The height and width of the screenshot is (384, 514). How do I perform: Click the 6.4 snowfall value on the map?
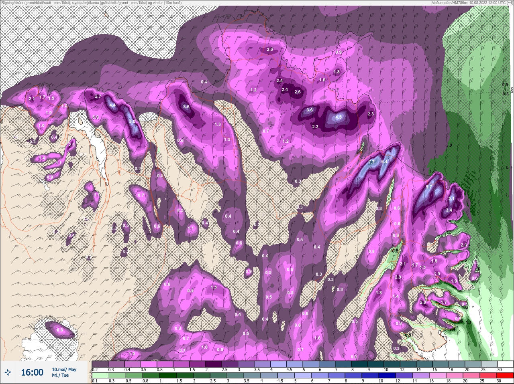[384, 162]
